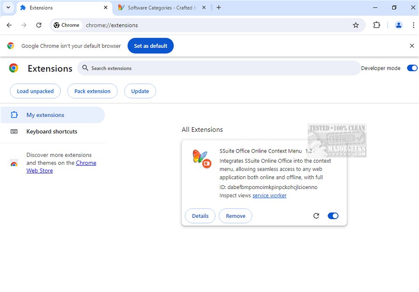
Task: Close the Software Categories tab
Action: (204, 8)
